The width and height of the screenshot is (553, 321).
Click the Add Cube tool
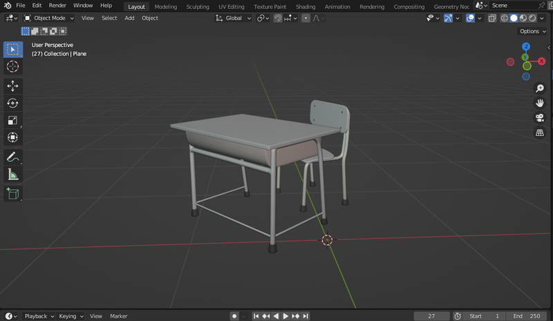coord(13,194)
